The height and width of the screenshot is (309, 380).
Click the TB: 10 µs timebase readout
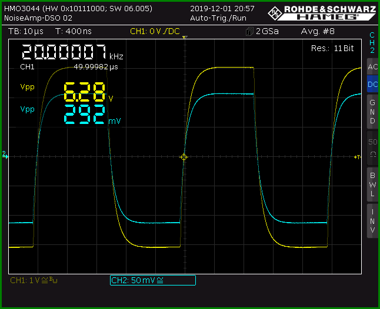[26, 31]
